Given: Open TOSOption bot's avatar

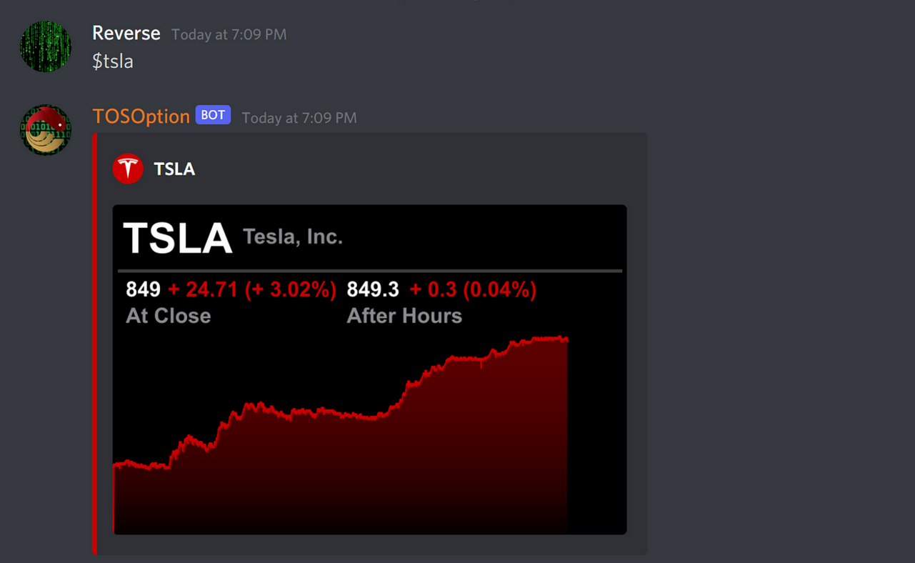Looking at the screenshot, I should [x=46, y=130].
